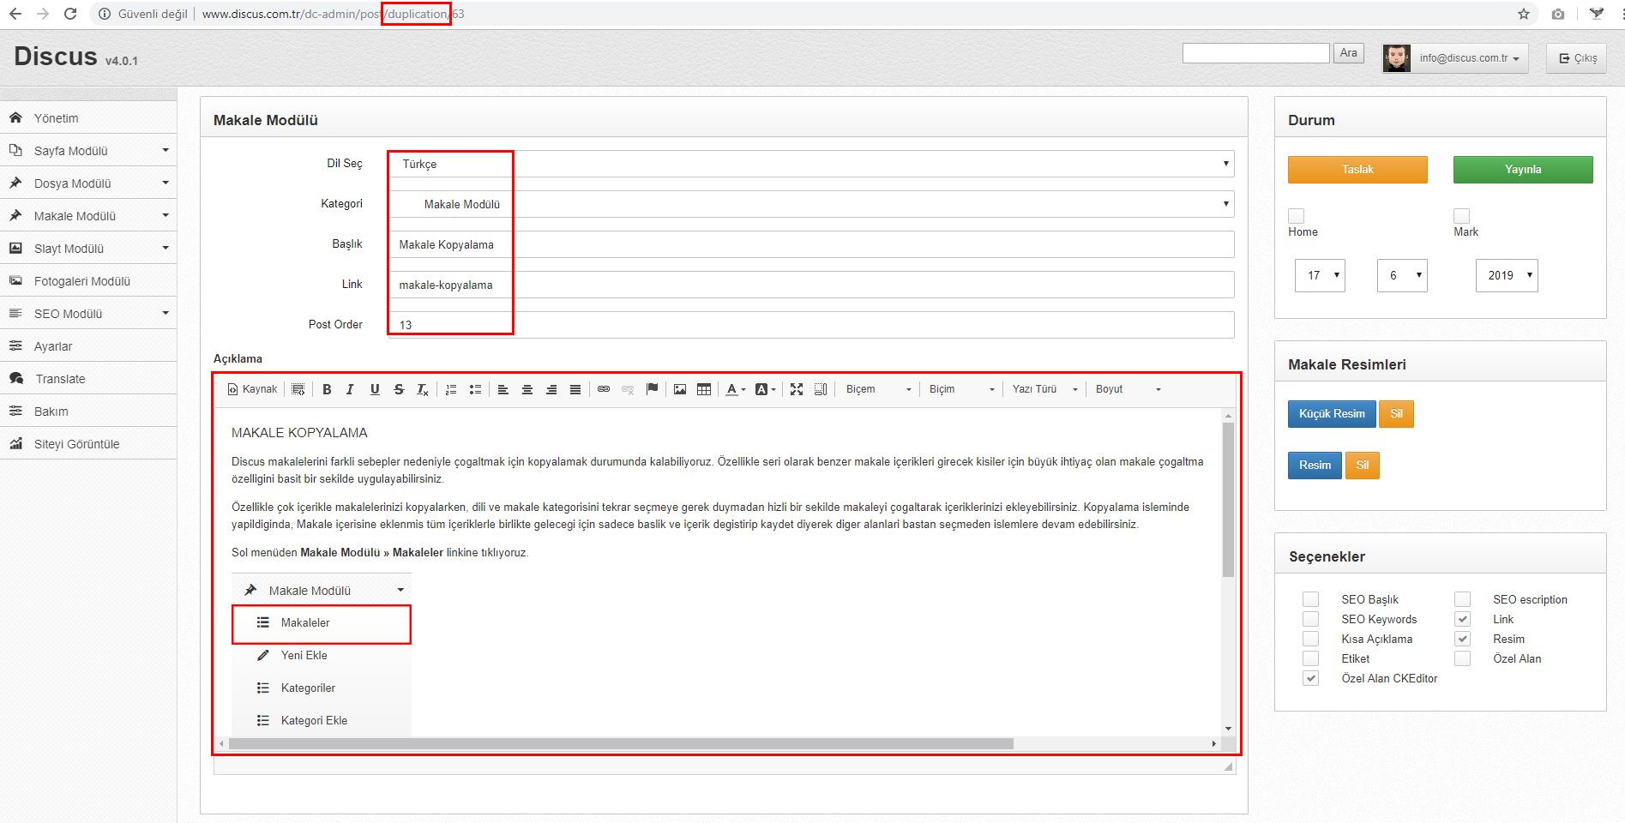Enable Etiket option checkbox
This screenshot has width=1625, height=823.
(x=1310, y=658)
